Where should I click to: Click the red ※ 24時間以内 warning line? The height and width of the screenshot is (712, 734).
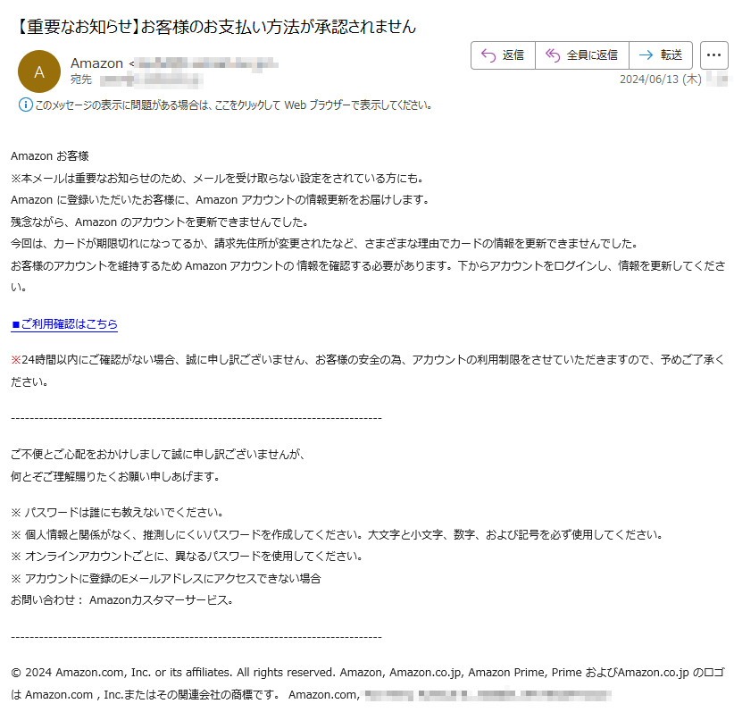(368, 371)
